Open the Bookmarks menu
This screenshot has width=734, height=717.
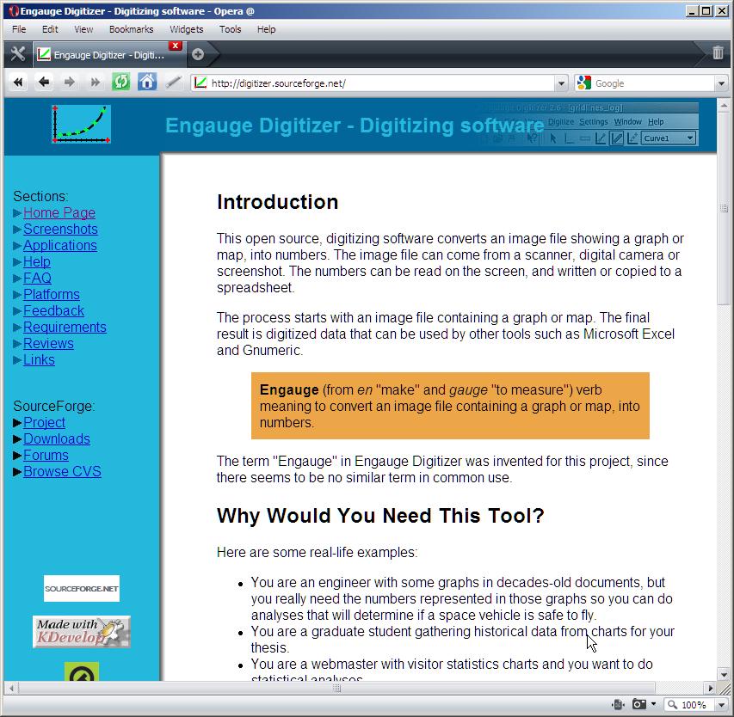coord(131,29)
